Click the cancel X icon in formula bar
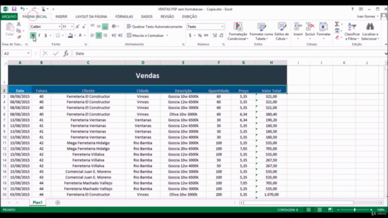 click(x=45, y=53)
